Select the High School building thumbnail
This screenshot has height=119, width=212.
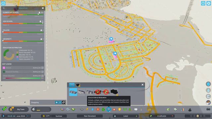coord(81,92)
